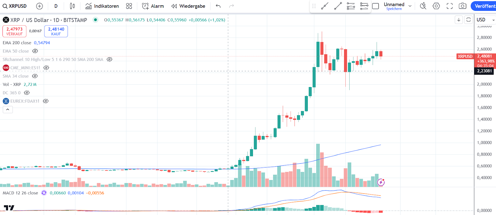Enter fullscreen mode
Screen dimensions: 496x215
pyautogui.click(x=449, y=6)
